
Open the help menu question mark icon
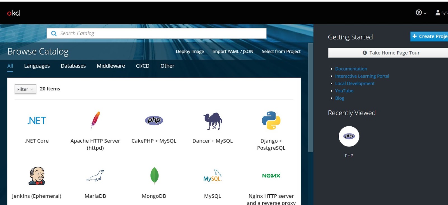419,13
